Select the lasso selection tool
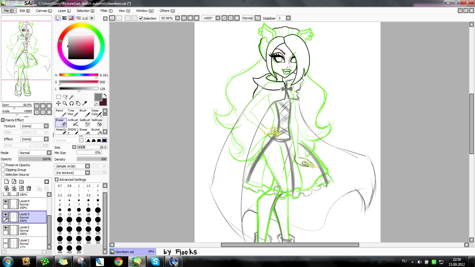The height and width of the screenshot is (267, 475). pyautogui.click(x=65, y=97)
